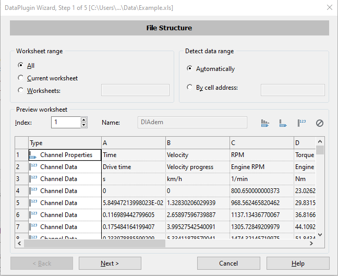Click the ignore row circle-slash icon
The height and width of the screenshot is (276, 338).
pos(320,123)
